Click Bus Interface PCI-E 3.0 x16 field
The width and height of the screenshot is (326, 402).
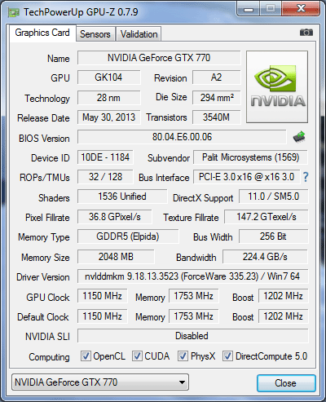[x=247, y=177]
